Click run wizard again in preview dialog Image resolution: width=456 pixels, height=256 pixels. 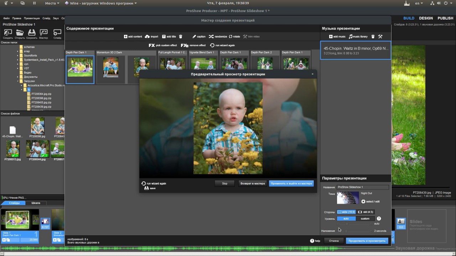coord(154,183)
